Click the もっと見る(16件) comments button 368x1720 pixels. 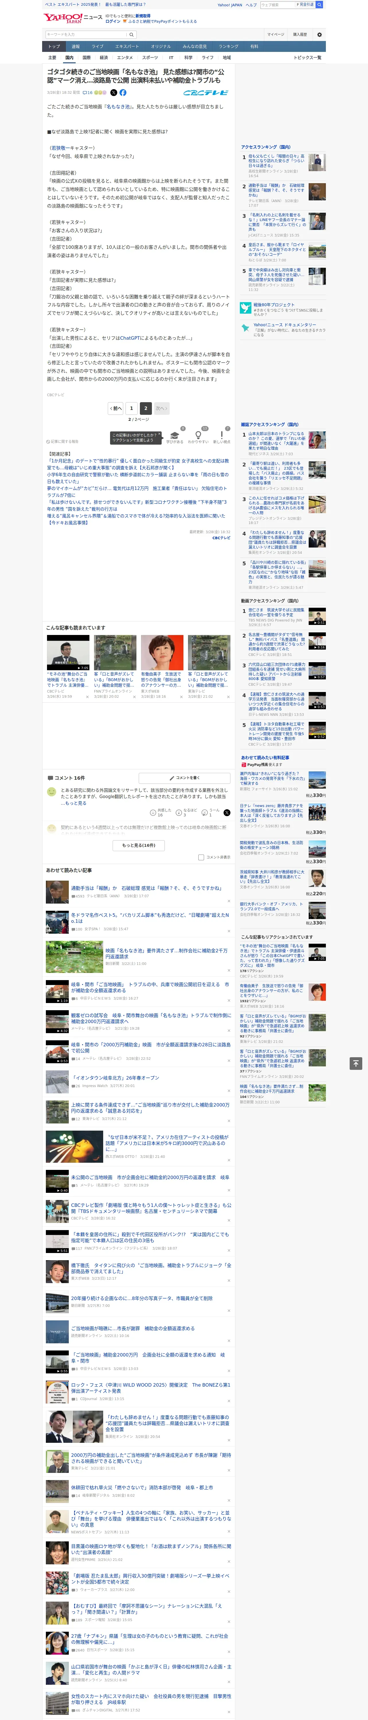click(x=139, y=845)
